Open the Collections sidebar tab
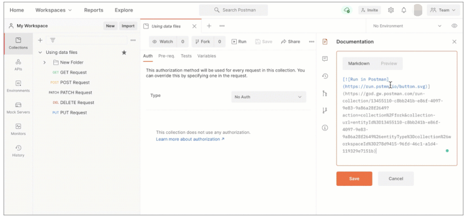 pos(18,43)
